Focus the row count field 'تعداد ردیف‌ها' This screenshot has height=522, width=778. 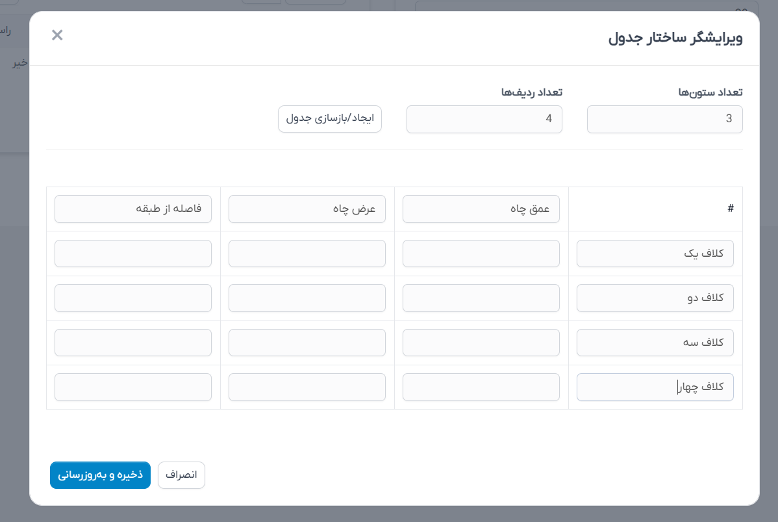[x=484, y=119]
